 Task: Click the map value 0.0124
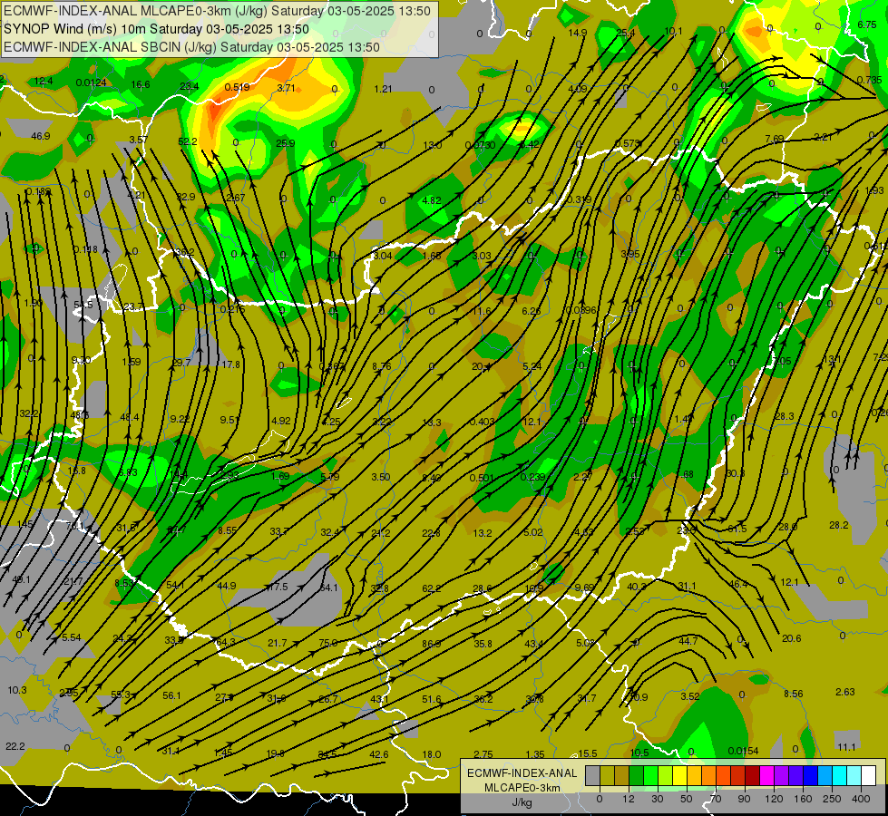[x=92, y=83]
